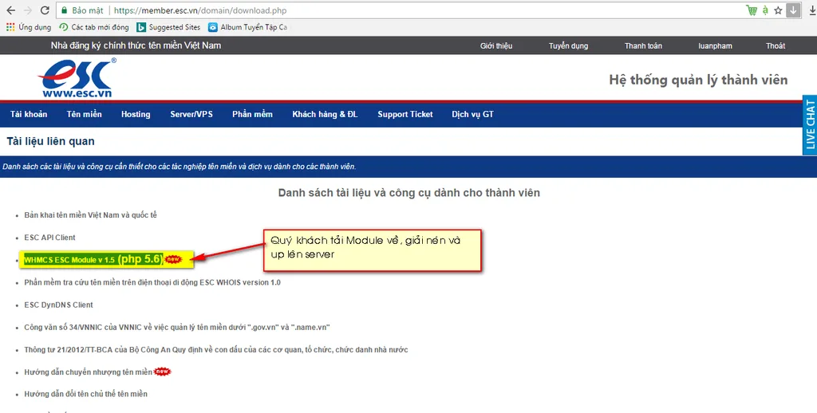Open the LIVE CHAT side tab
Viewport: 817px width, 413px height.
coord(810,125)
